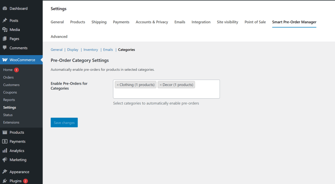Click the Appearance paintbrush icon
The image size is (335, 184).
5,172
